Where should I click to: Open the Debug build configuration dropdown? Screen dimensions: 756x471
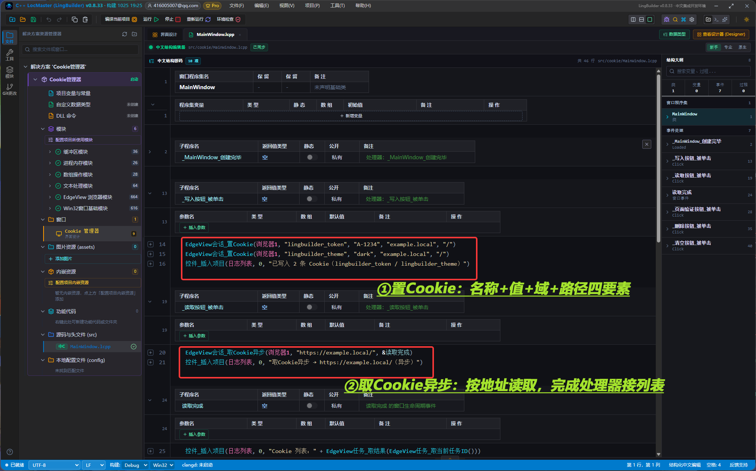pos(135,465)
